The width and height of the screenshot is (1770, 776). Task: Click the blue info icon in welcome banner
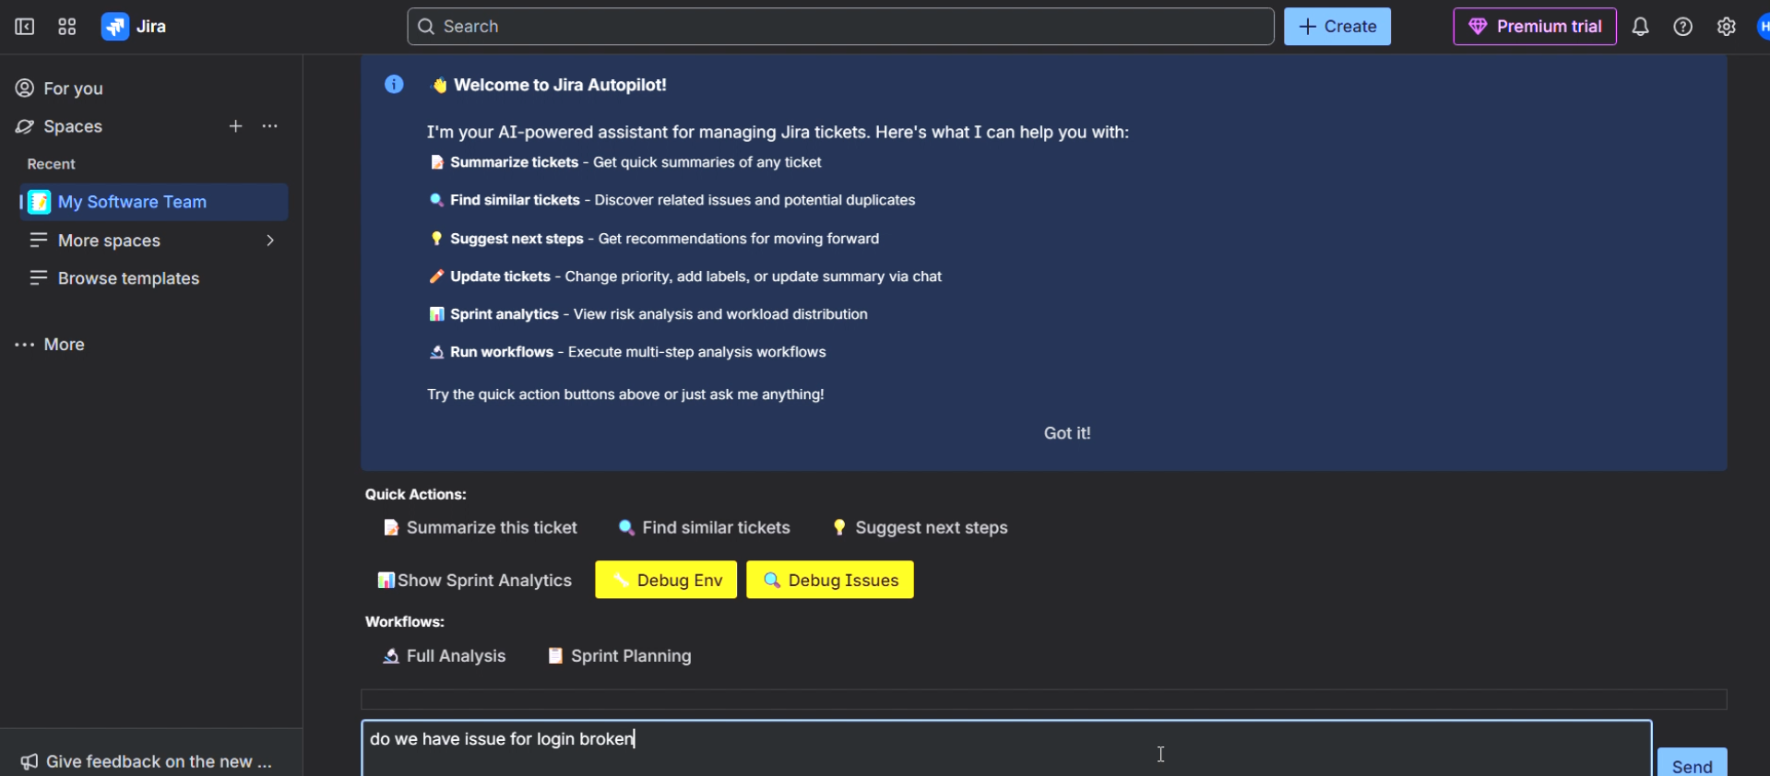[x=394, y=85]
